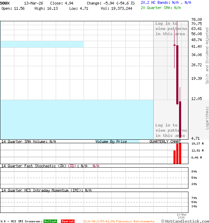209x223 pixels.
Task: Click the 14 Quarter HCS Intraday Momentum heading
Action: pyautogui.click(x=46, y=190)
